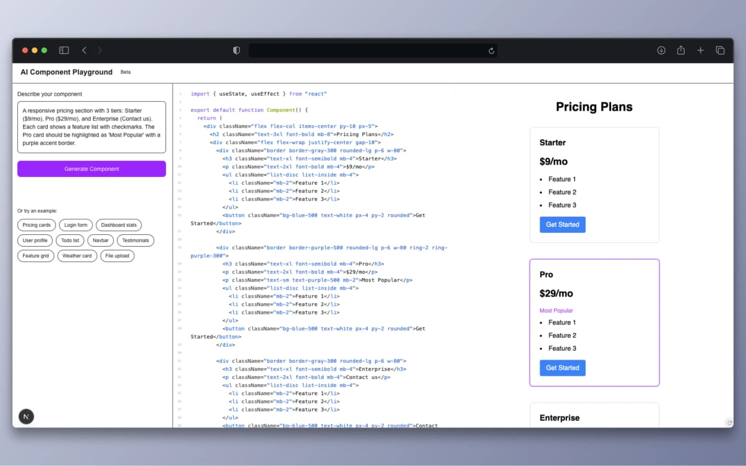
Task: Toggle the browser sidebar panel icon
Action: (x=63, y=50)
